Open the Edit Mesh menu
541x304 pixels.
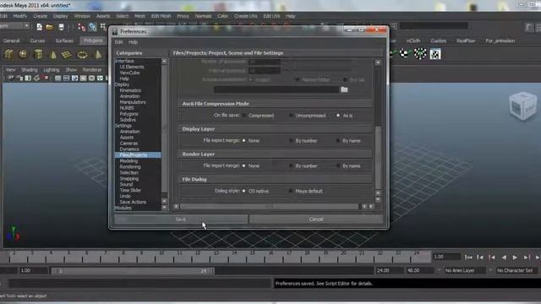tap(161, 16)
